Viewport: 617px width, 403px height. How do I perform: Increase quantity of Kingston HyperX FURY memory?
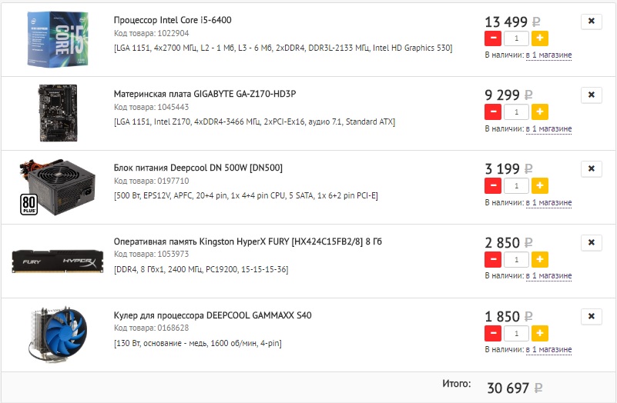[540, 260]
